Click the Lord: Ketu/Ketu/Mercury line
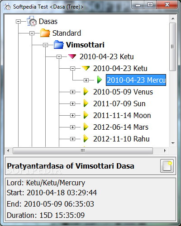Screen dimensions: 181x226 point(46,183)
